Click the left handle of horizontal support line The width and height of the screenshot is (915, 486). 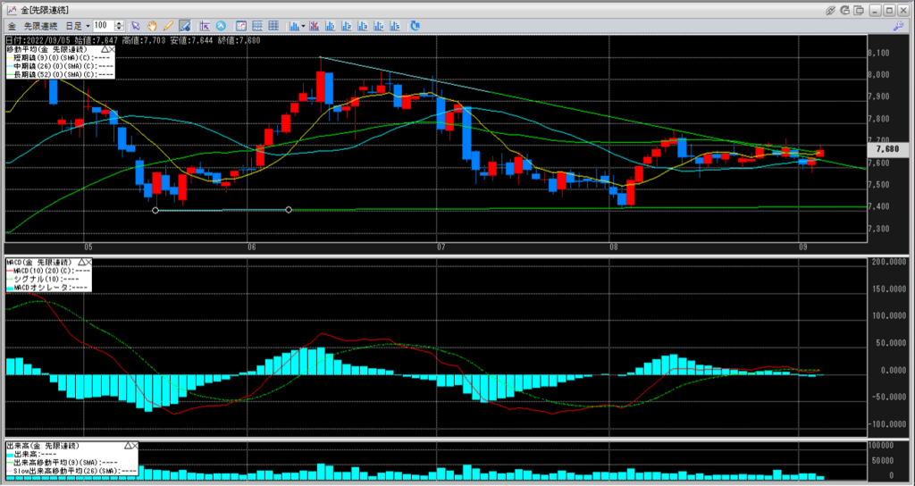point(155,210)
